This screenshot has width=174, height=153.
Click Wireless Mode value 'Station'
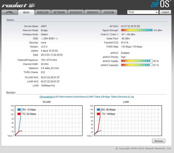(x=44, y=34)
